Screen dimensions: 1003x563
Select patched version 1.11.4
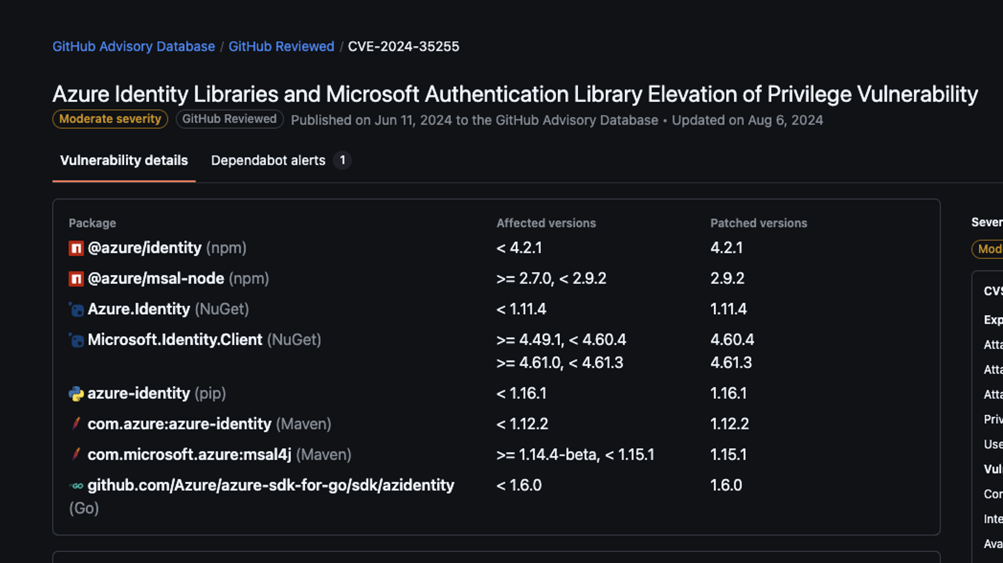(x=728, y=309)
